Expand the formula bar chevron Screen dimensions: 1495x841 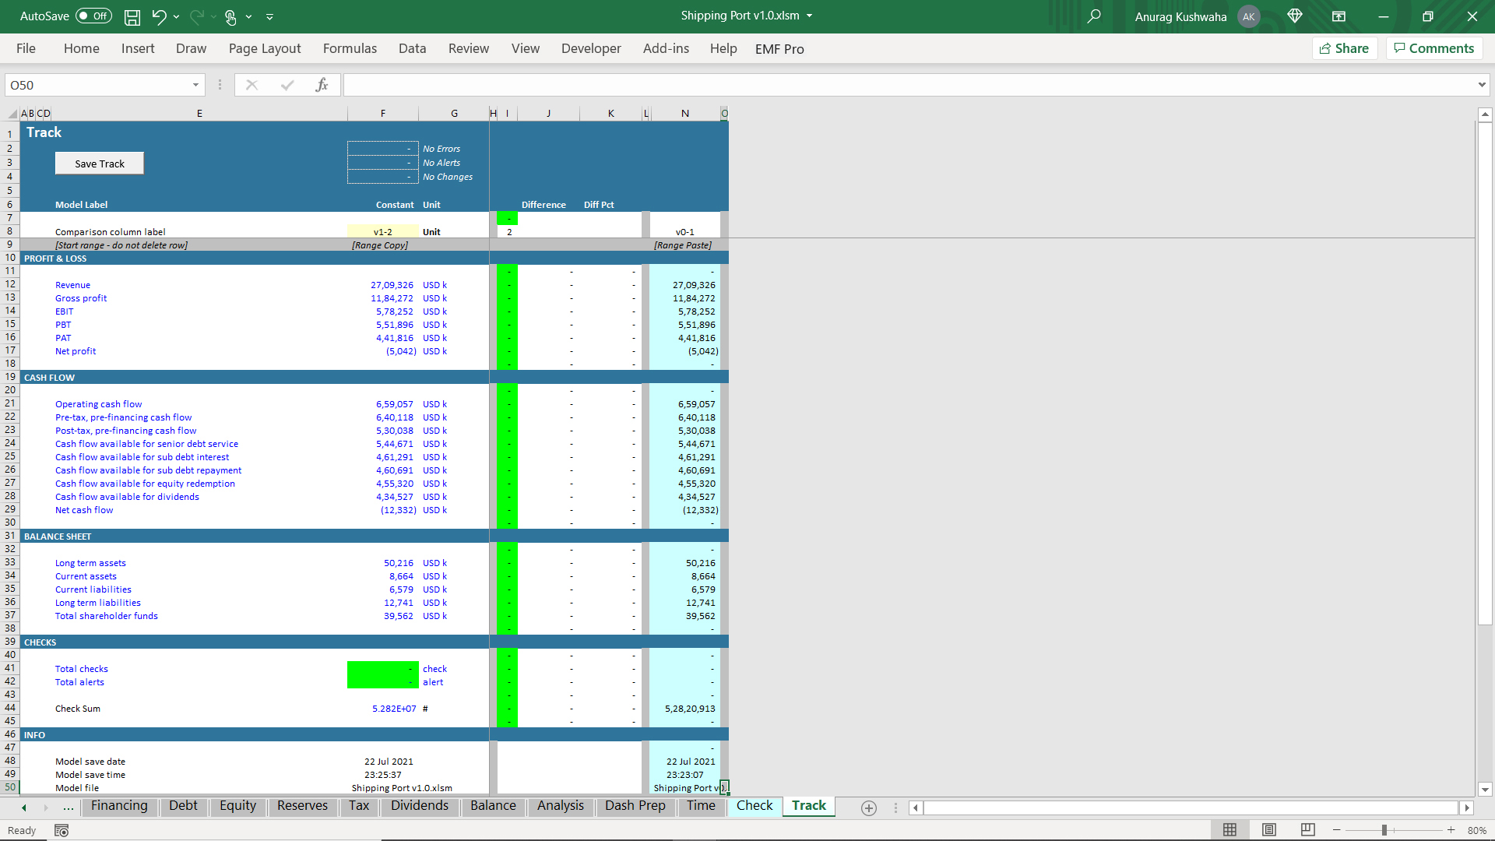pyautogui.click(x=1481, y=85)
